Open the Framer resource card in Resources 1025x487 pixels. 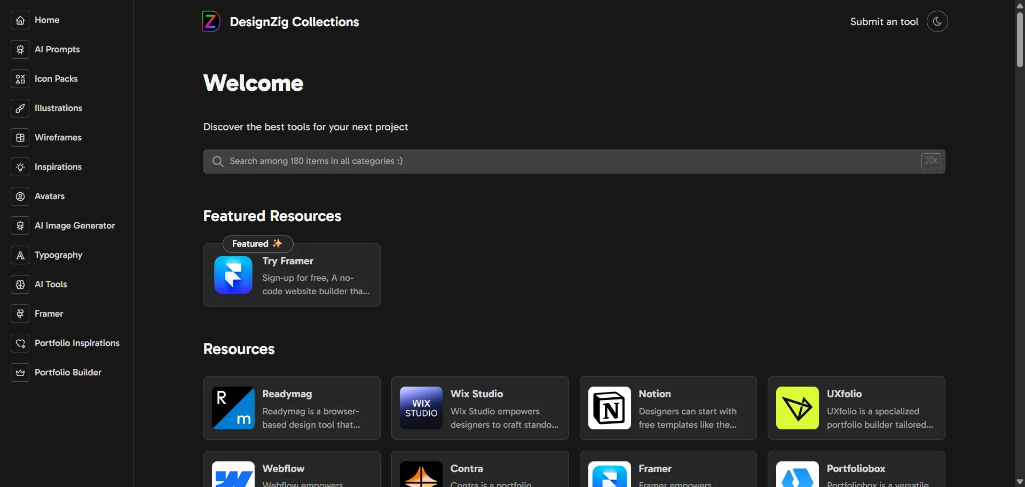pos(668,470)
